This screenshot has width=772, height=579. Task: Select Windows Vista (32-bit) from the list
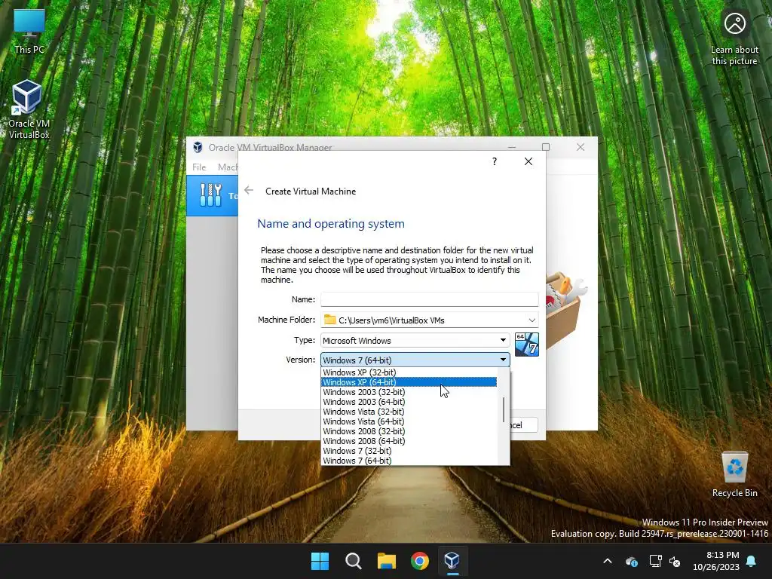pyautogui.click(x=409, y=412)
